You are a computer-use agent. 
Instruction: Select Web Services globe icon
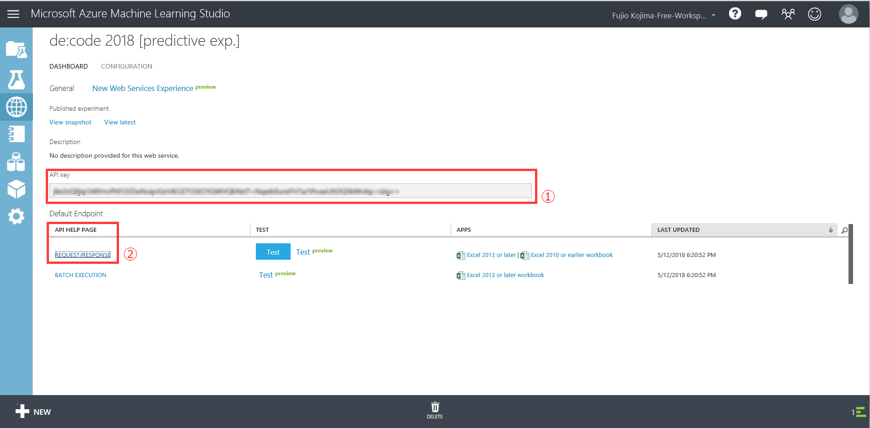tap(16, 107)
